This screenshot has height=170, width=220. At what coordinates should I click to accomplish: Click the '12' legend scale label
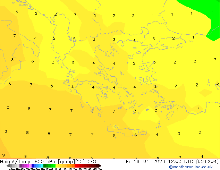(x=65, y=169)
